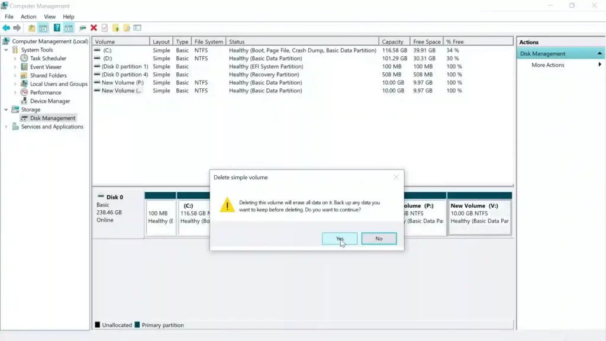Click the Storage node icon
606x341 pixels.
pos(15,110)
